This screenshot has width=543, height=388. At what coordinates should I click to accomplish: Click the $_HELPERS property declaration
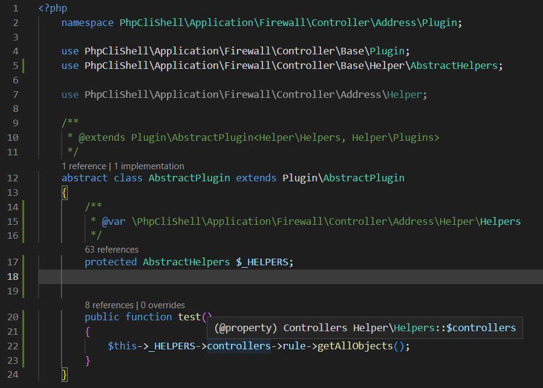click(x=264, y=262)
